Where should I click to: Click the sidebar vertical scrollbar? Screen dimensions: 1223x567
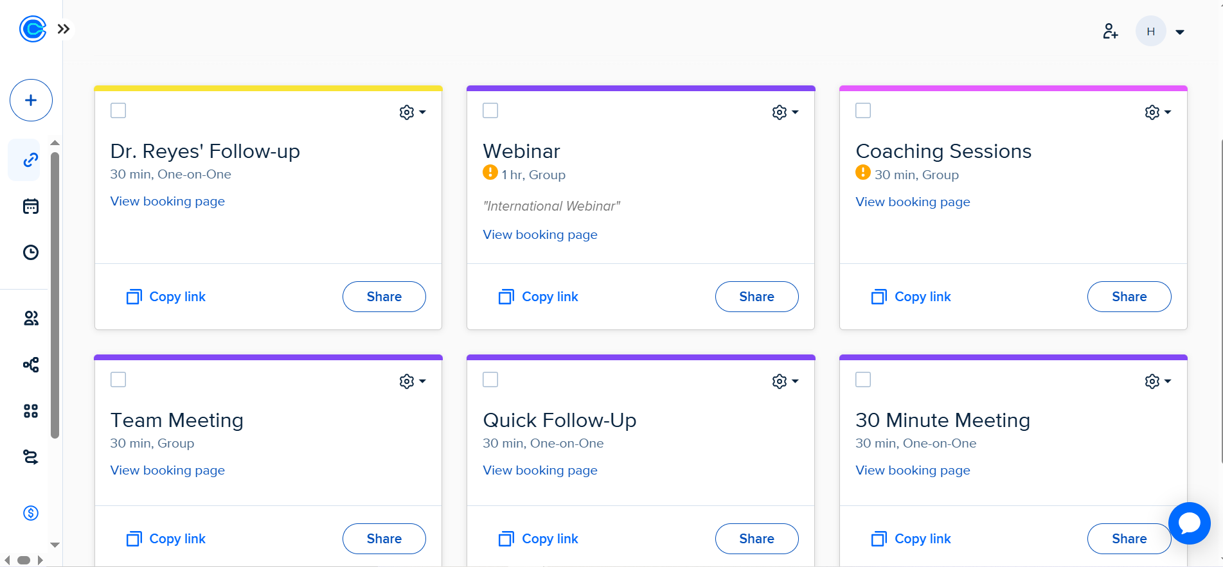point(55,295)
